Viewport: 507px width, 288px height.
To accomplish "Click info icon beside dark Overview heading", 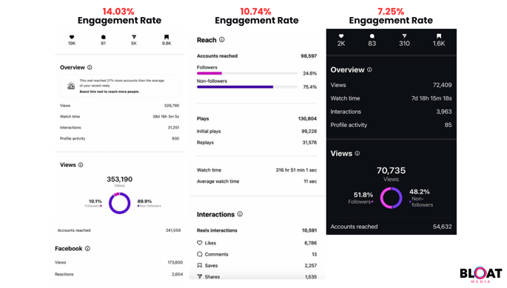I will (x=369, y=69).
